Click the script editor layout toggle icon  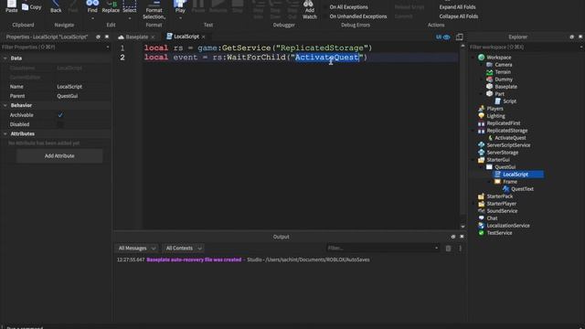459,37
